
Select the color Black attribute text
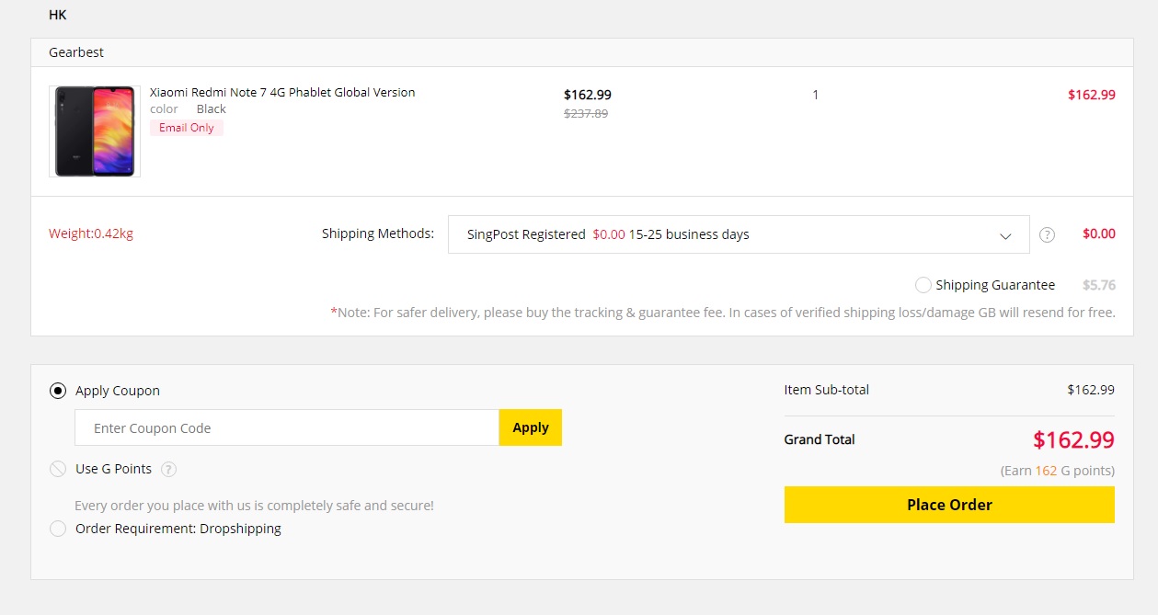pyautogui.click(x=189, y=108)
